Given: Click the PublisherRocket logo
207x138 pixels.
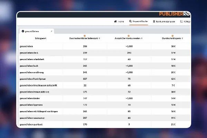Looking at the screenshot, I should pyautogui.click(x=174, y=14).
